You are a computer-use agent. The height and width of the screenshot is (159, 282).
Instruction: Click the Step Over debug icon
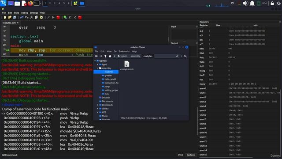[70, 17]
